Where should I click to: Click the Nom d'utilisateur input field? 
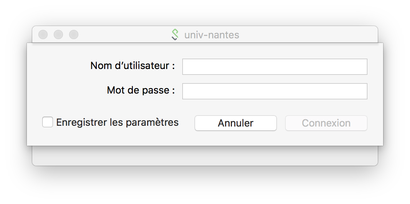click(x=274, y=67)
